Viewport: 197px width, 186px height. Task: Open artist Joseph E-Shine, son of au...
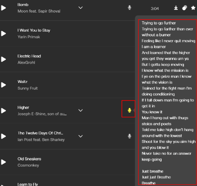42,114
